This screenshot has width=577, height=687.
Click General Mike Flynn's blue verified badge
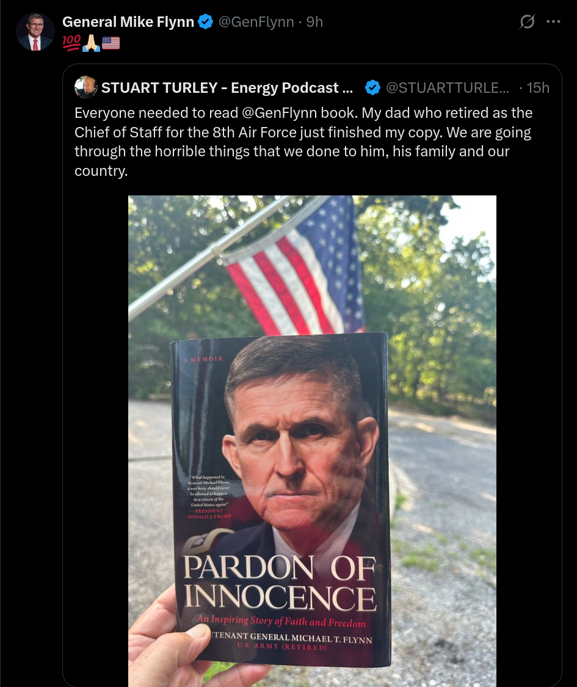tap(206, 21)
